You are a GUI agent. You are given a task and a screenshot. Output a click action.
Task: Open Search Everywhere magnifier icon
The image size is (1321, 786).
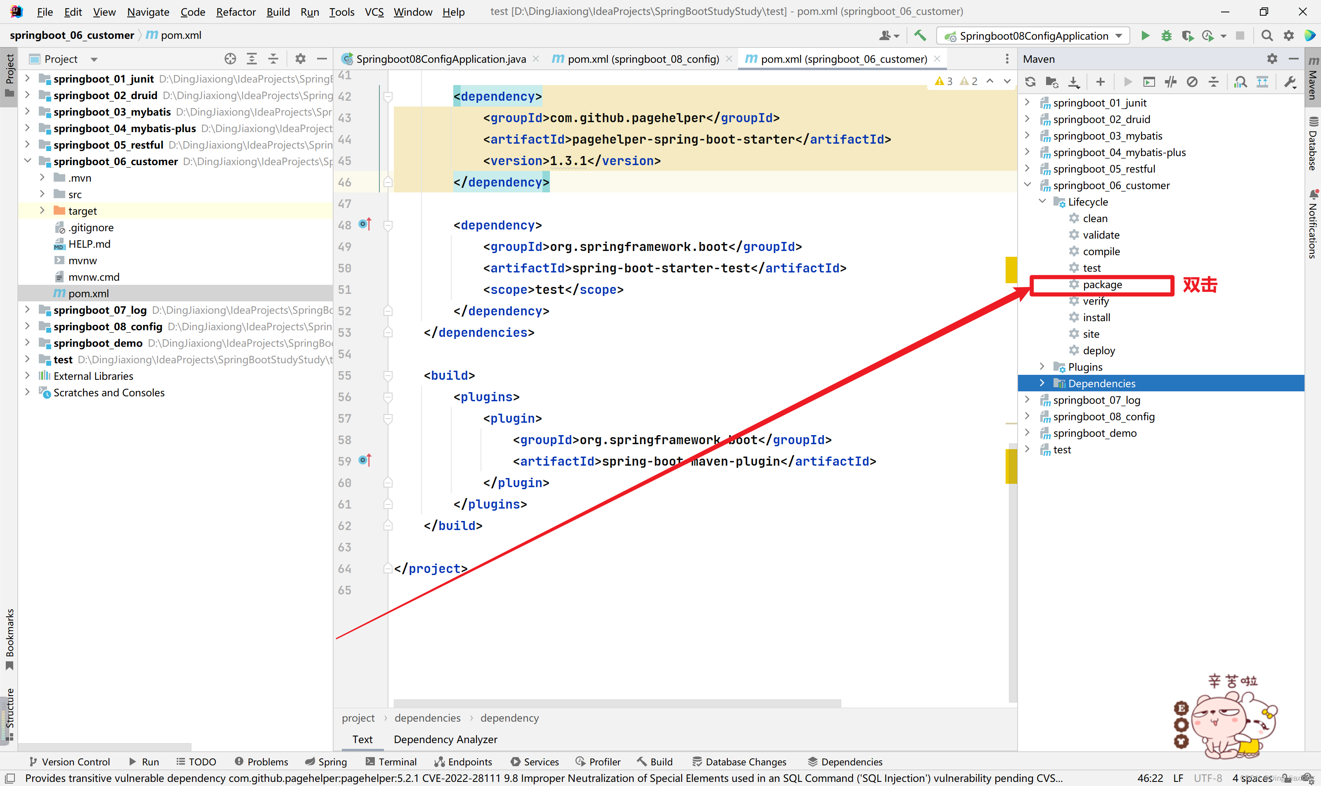[1267, 36]
